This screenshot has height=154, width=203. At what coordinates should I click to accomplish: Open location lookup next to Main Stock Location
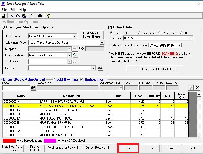[75, 55]
